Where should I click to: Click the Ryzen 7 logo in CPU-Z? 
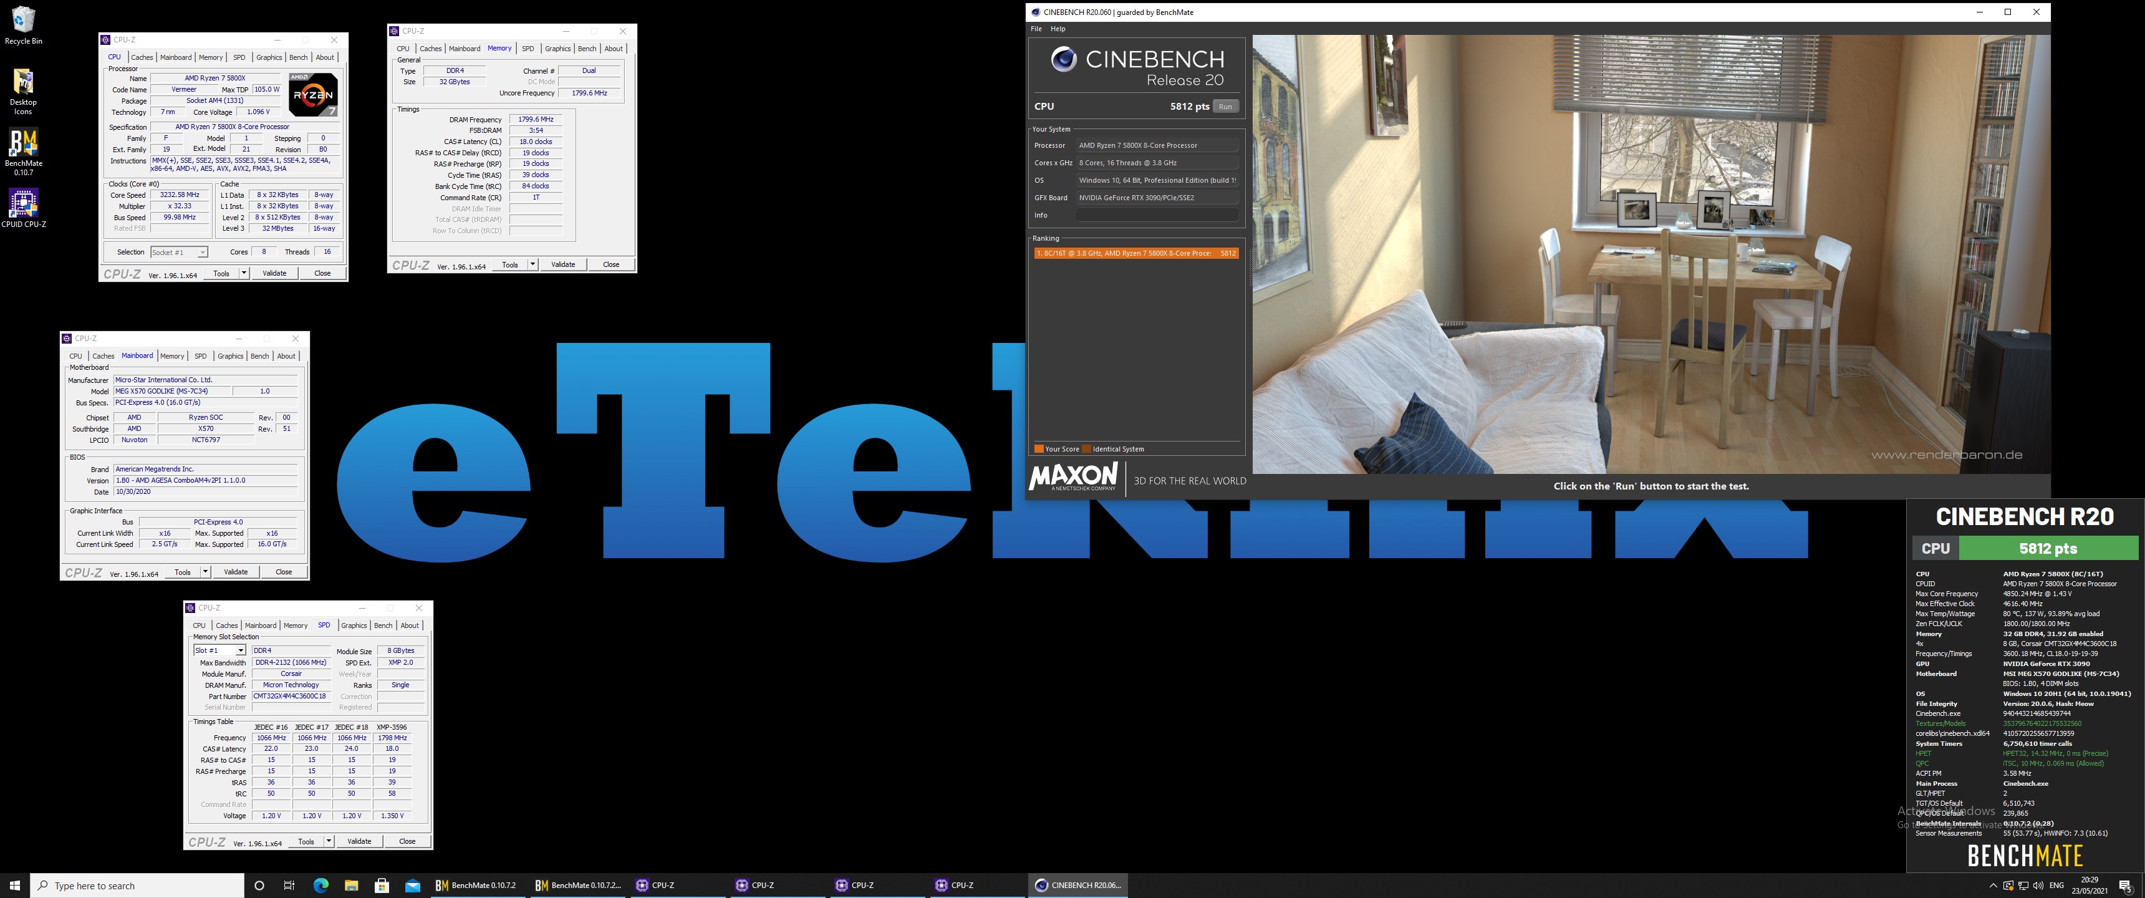point(313,94)
